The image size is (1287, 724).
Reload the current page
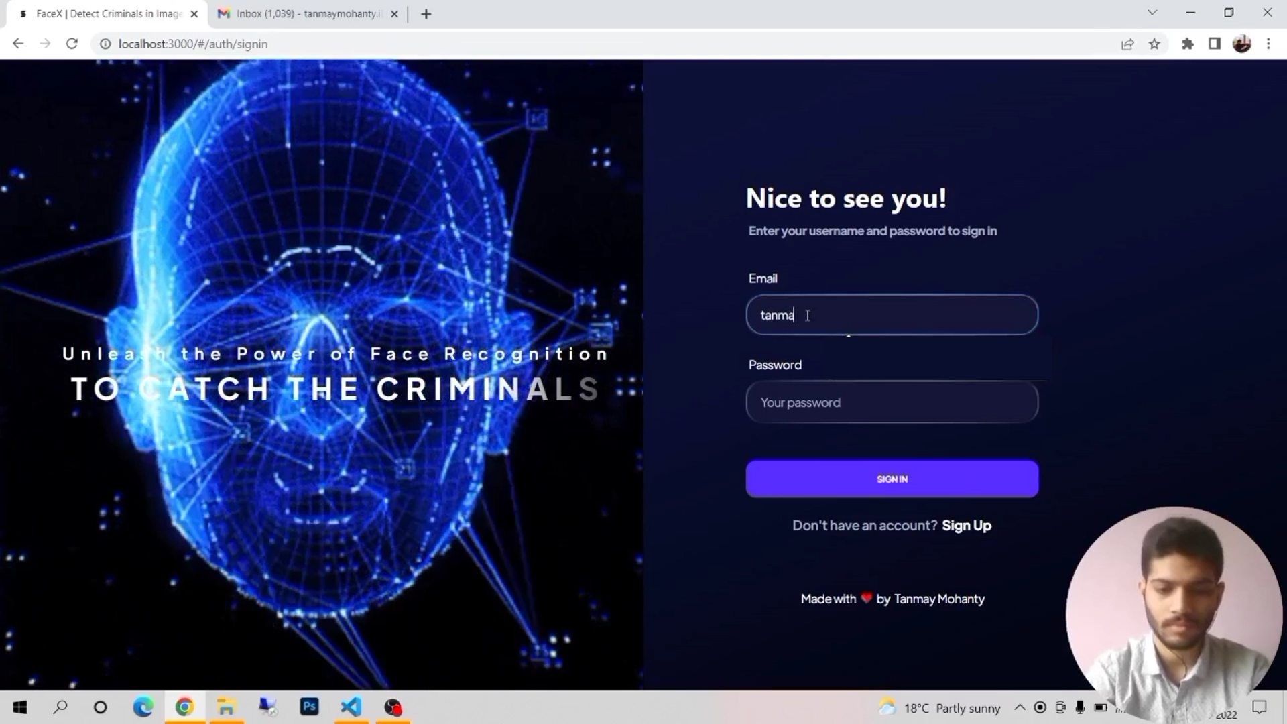click(x=72, y=44)
